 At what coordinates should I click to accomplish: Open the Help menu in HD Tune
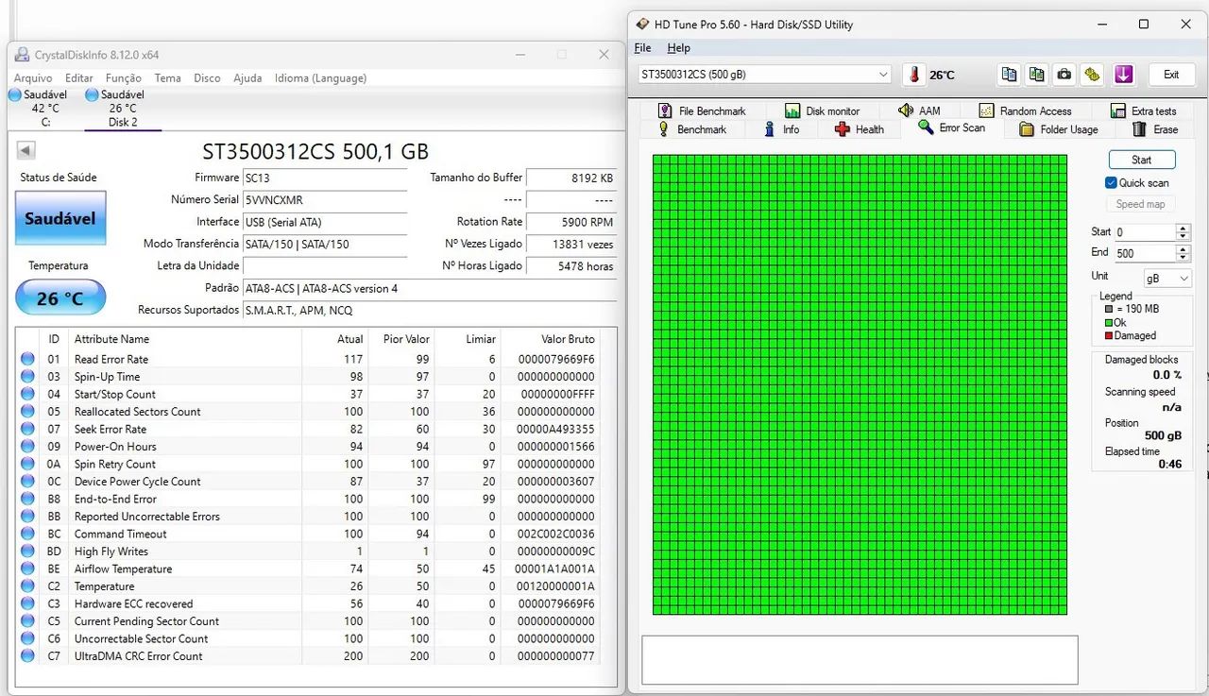678,48
